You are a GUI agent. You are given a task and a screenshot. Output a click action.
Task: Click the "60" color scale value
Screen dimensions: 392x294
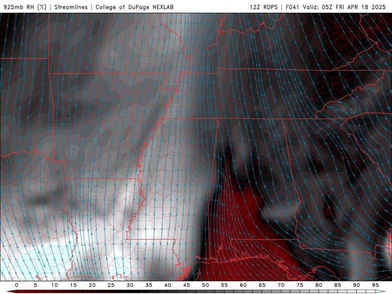coord(243,285)
